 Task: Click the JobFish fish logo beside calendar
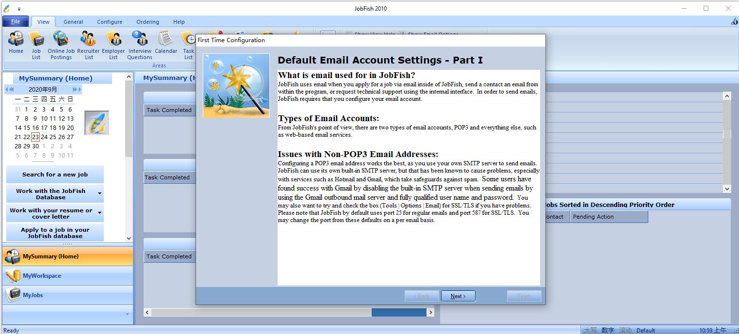tap(97, 123)
